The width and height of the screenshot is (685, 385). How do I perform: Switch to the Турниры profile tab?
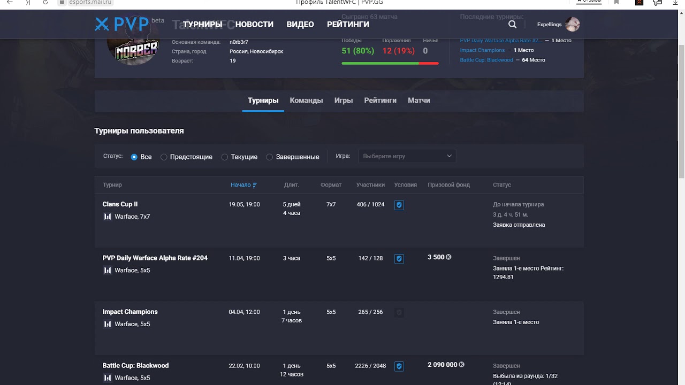tap(263, 101)
